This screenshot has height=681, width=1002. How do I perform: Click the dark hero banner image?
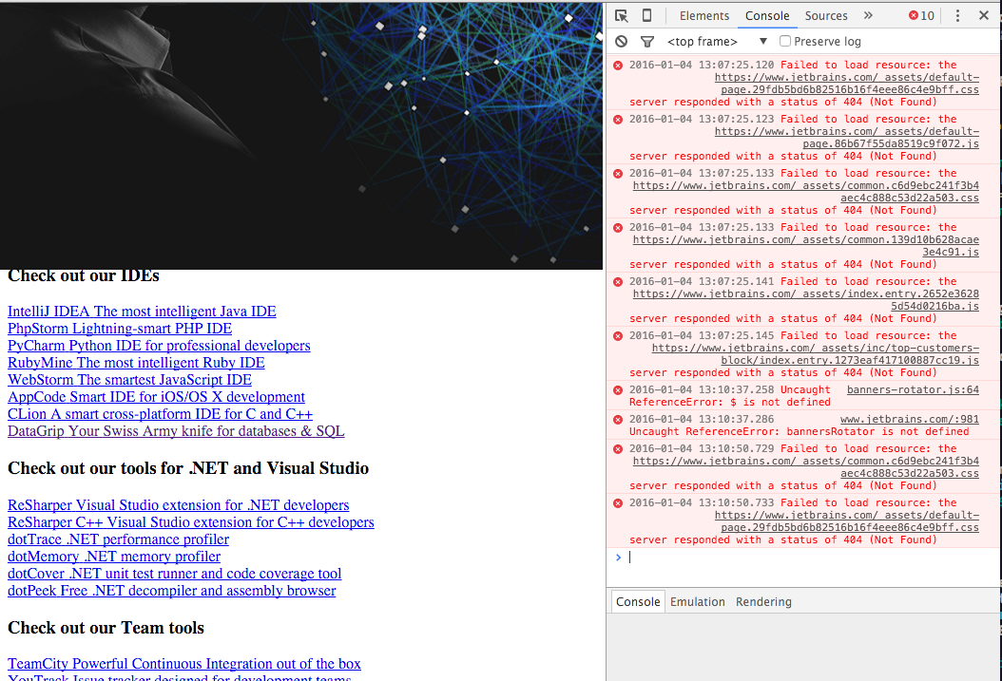(301, 136)
